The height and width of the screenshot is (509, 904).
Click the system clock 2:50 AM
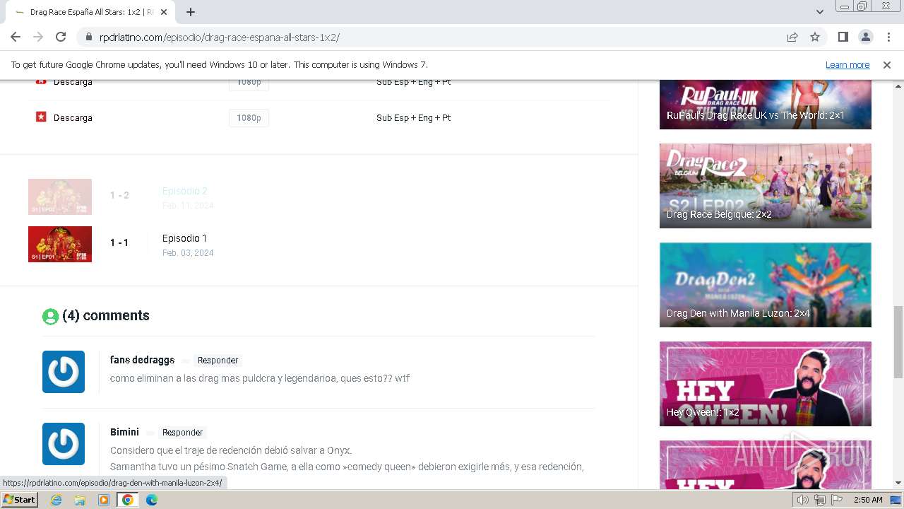click(868, 500)
